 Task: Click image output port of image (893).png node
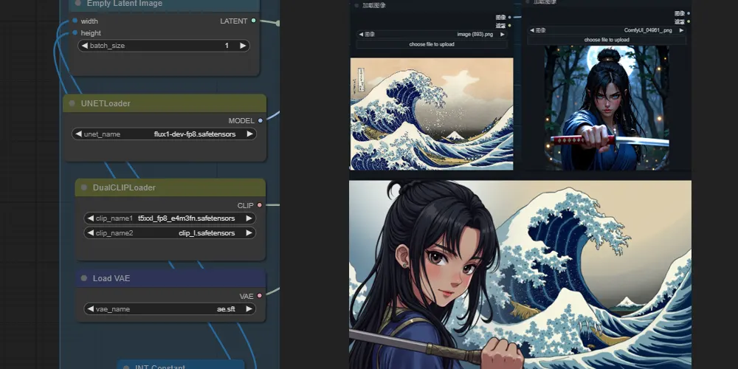pos(509,17)
